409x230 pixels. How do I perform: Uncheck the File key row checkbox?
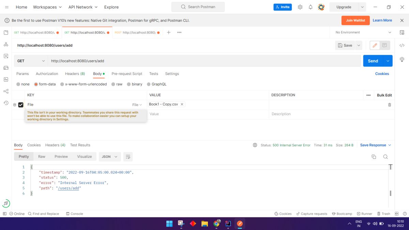tap(21, 105)
